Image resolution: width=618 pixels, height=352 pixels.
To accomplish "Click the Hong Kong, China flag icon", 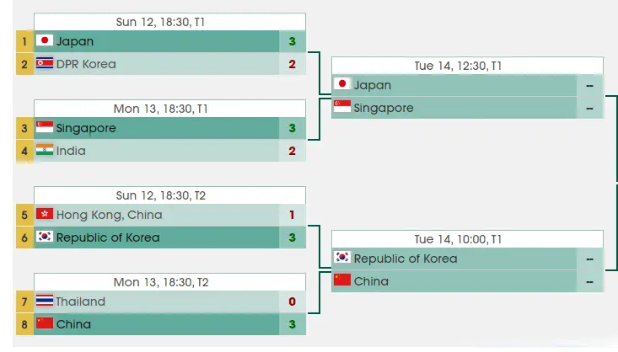I will tap(45, 215).
